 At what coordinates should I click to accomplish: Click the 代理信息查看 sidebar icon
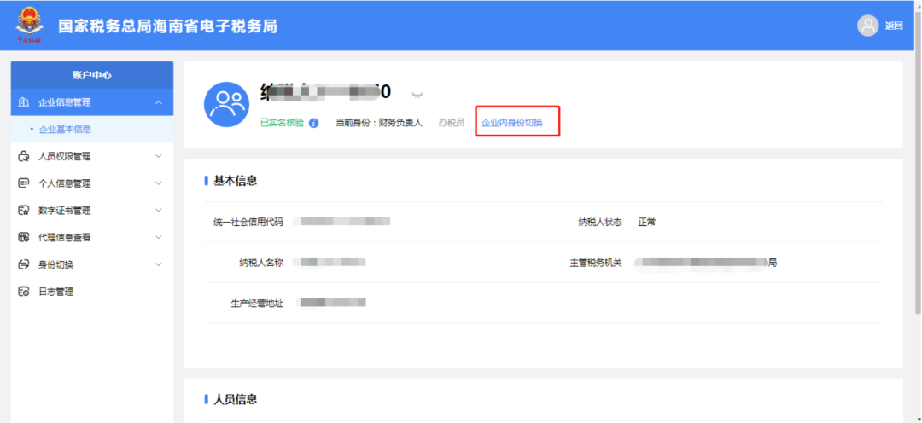click(x=24, y=237)
